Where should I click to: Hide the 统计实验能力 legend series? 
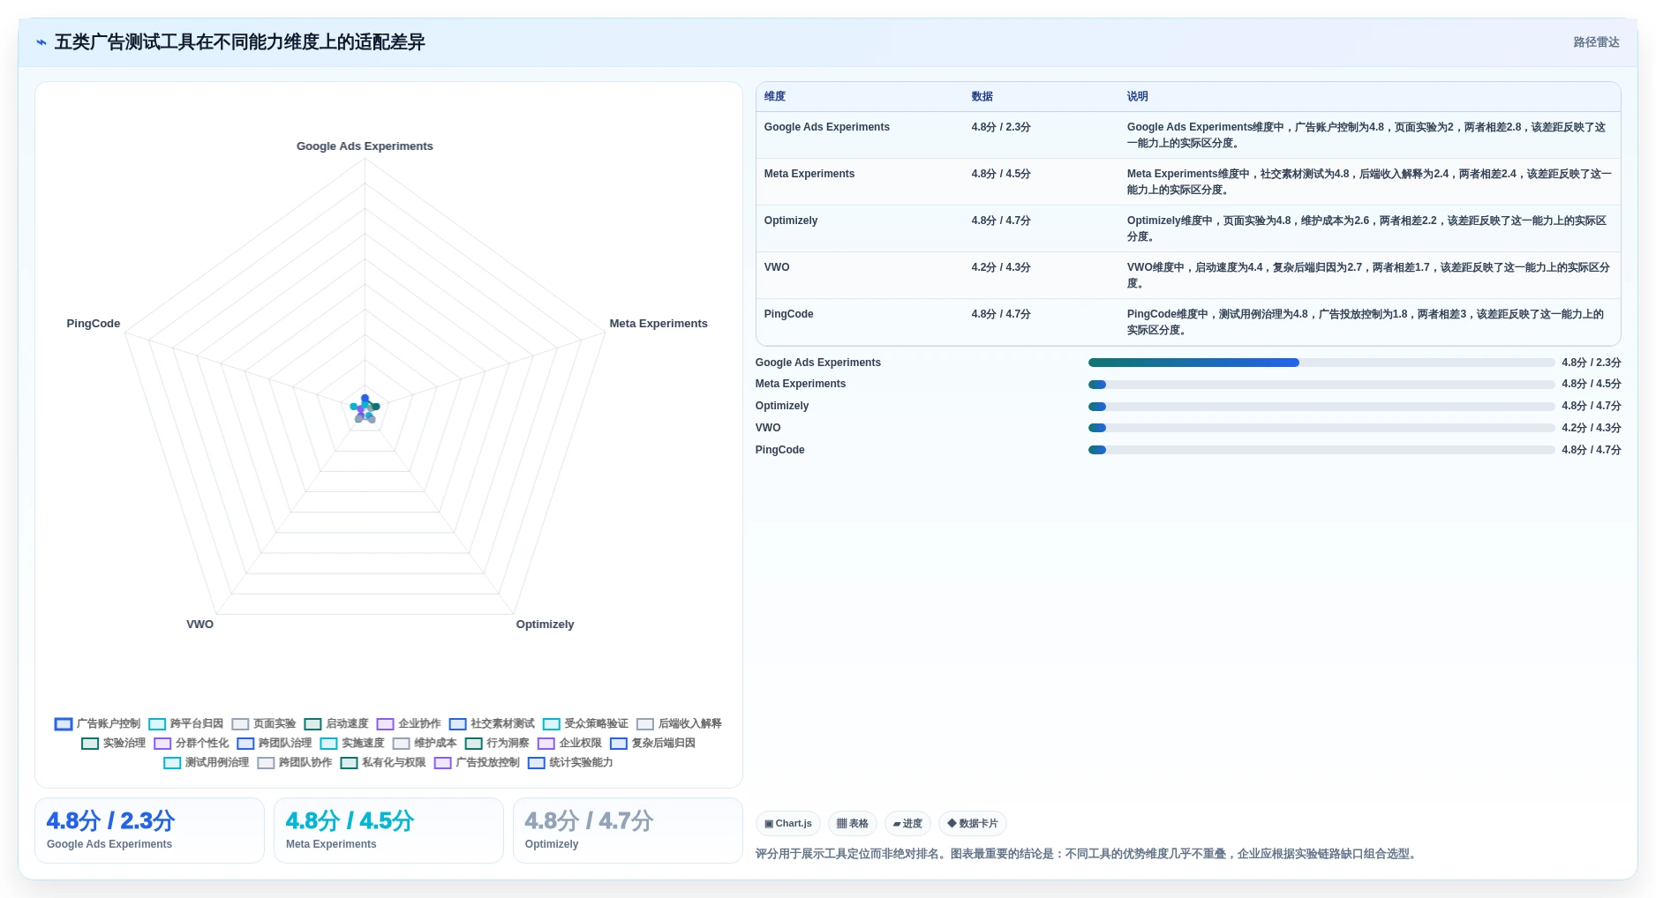click(570, 762)
